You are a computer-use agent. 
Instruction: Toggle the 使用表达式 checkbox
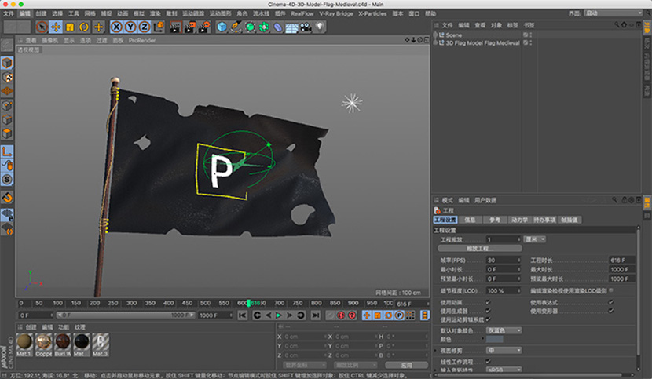click(611, 302)
